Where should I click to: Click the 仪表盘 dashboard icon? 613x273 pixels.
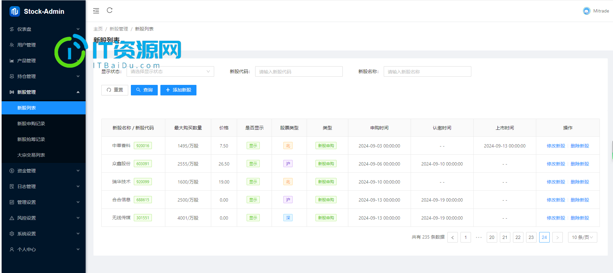12,29
